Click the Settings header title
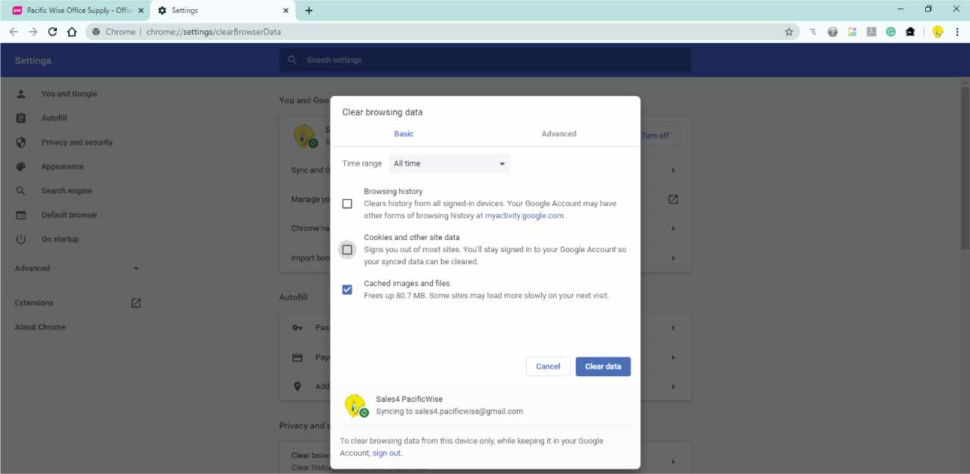 tap(33, 61)
